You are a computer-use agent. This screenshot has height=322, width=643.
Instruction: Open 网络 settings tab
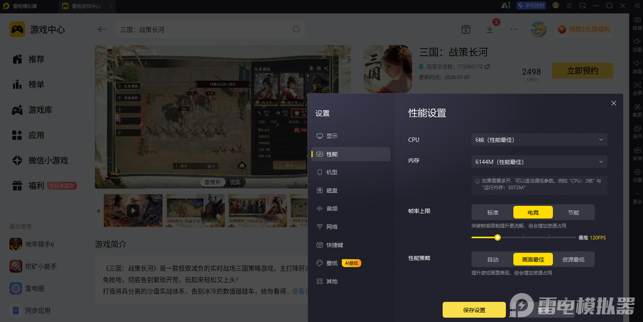tap(351, 227)
